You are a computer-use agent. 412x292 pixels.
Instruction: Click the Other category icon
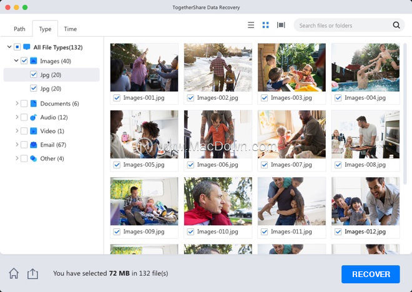click(33, 158)
